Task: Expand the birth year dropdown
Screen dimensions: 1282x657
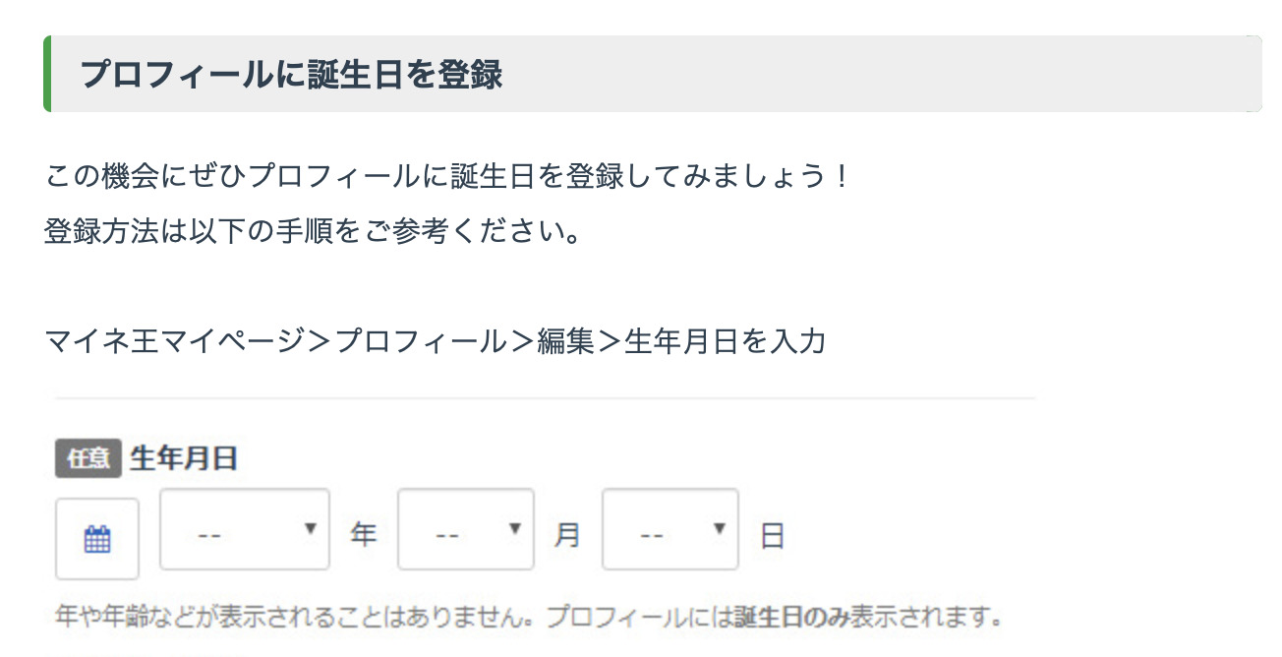Action: tap(245, 529)
